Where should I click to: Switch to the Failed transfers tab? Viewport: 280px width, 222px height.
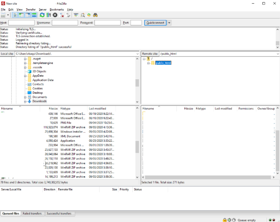click(32, 214)
